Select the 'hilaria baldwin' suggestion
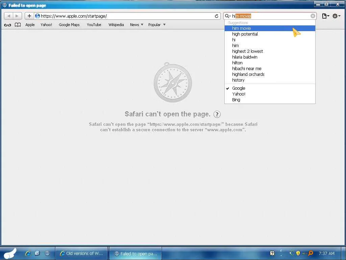Viewport: 346px width, 260px height. point(270,57)
